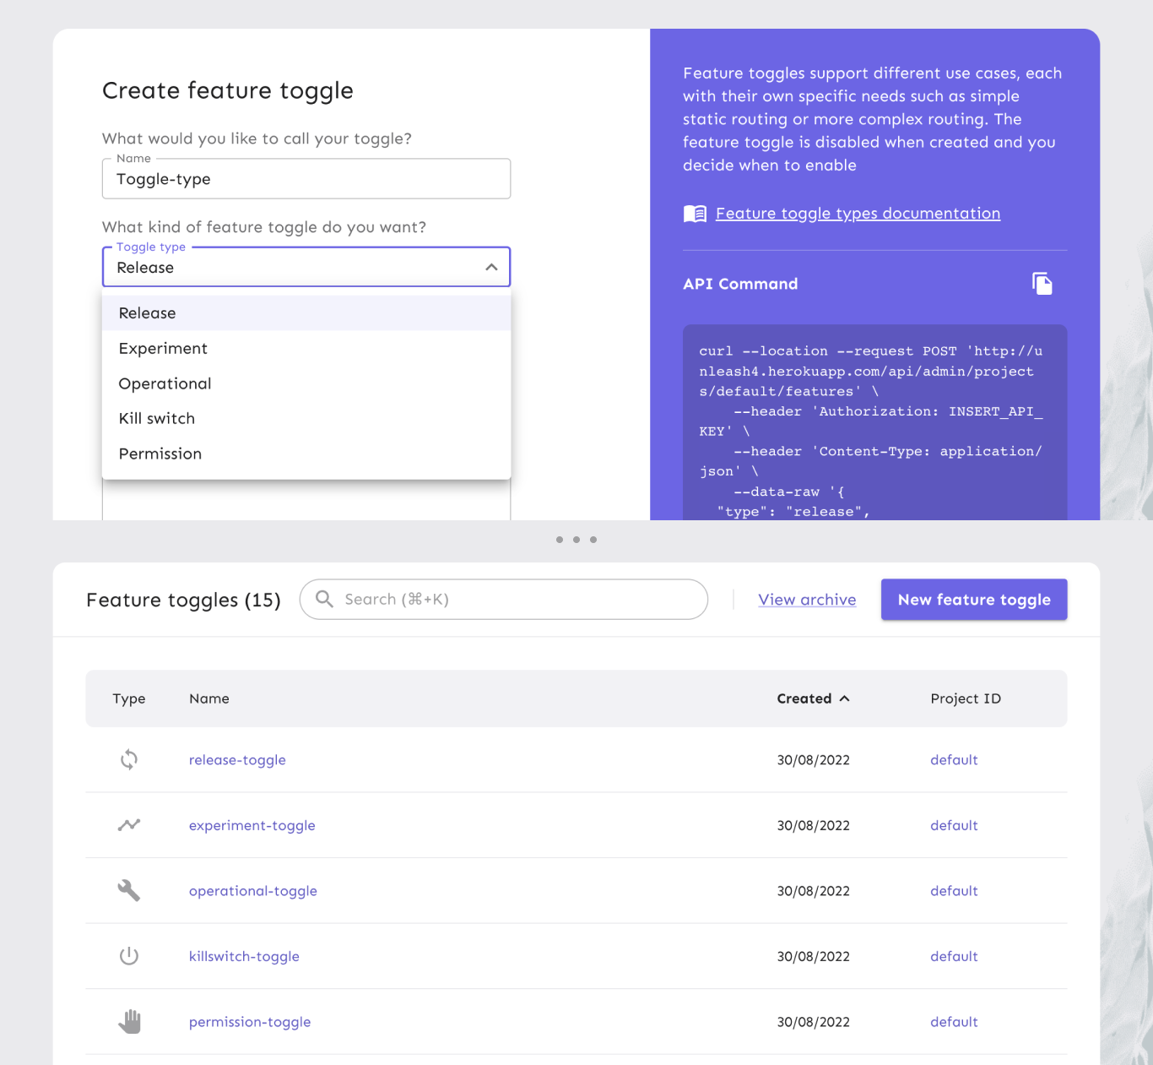Click the Create feature toggle heading

click(x=228, y=90)
